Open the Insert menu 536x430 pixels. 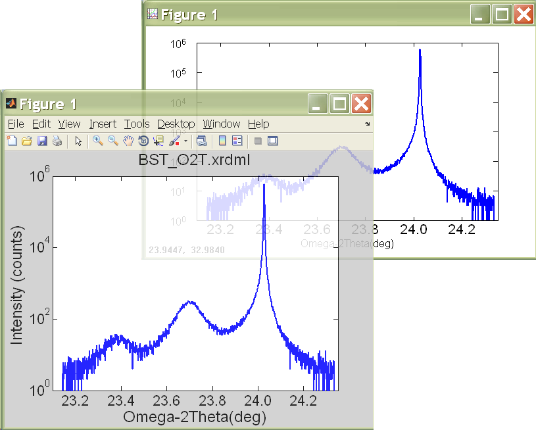pyautogui.click(x=103, y=124)
